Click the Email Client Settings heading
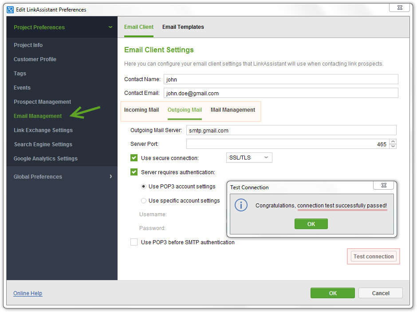This screenshot has width=417, height=312. pos(159,50)
